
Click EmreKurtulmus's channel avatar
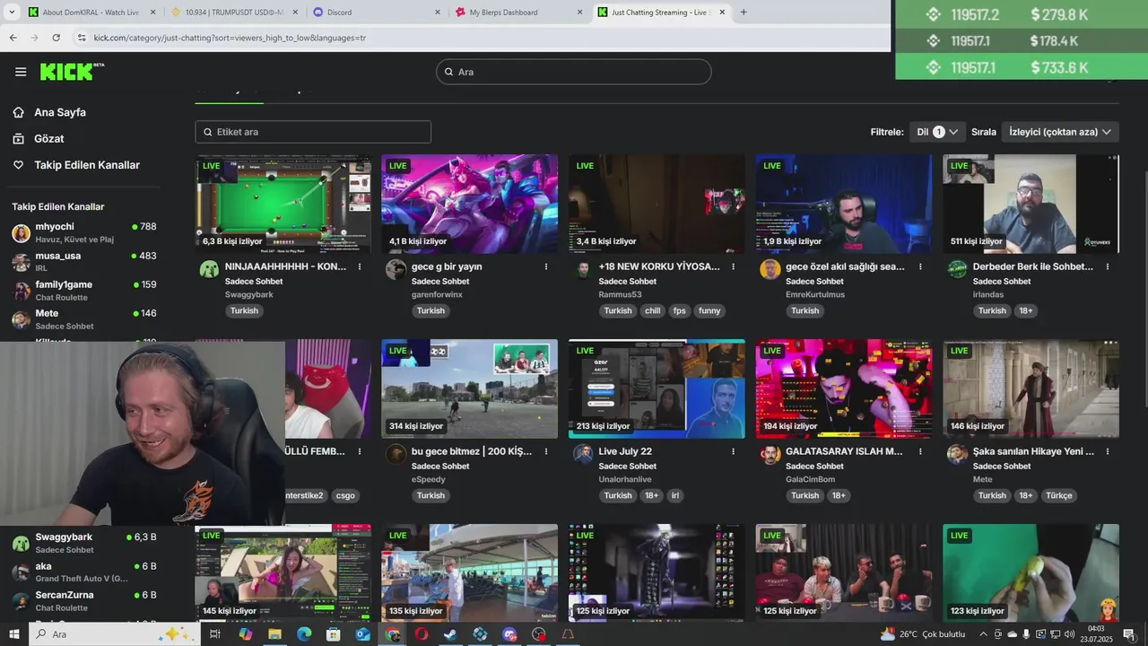(770, 269)
